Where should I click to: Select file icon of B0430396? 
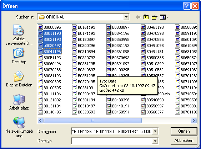coord(109,100)
